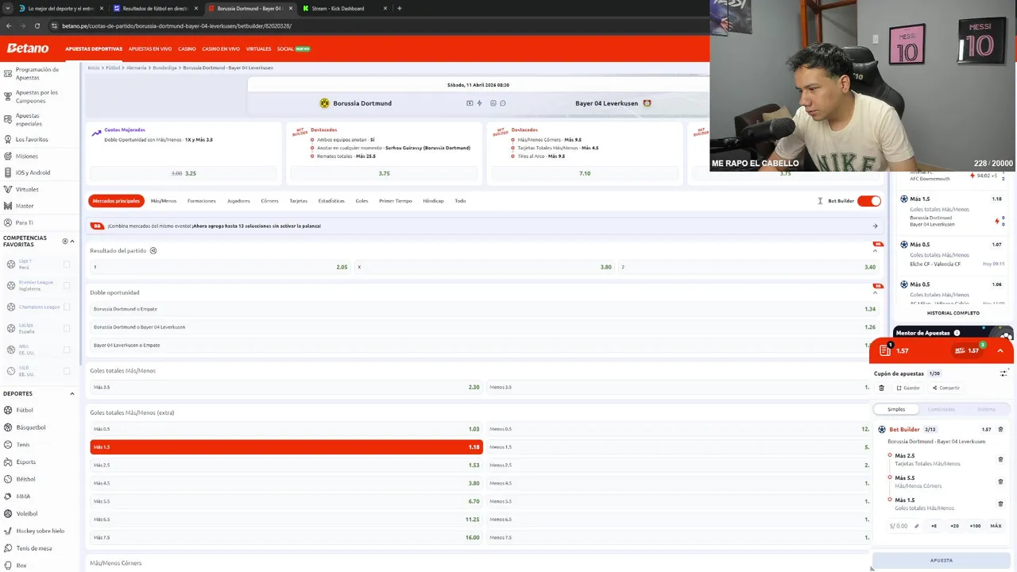Select Tarjetas market tab
The height and width of the screenshot is (572, 1017).
[x=298, y=201]
